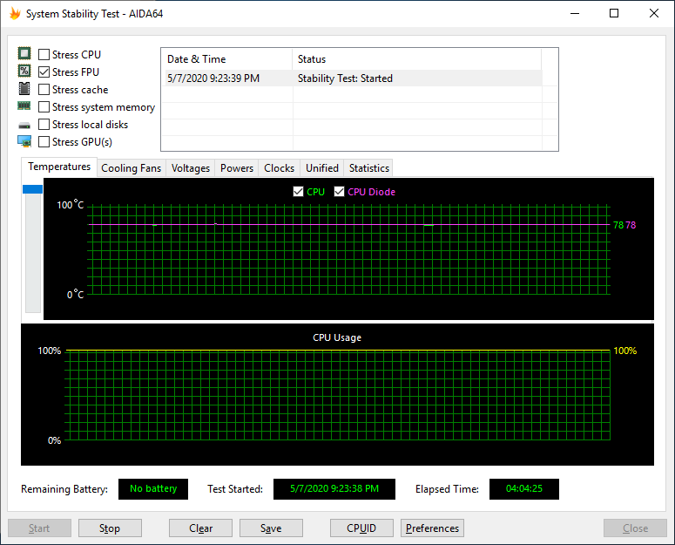
Task: Click the Date & Time column header
Action: click(226, 59)
